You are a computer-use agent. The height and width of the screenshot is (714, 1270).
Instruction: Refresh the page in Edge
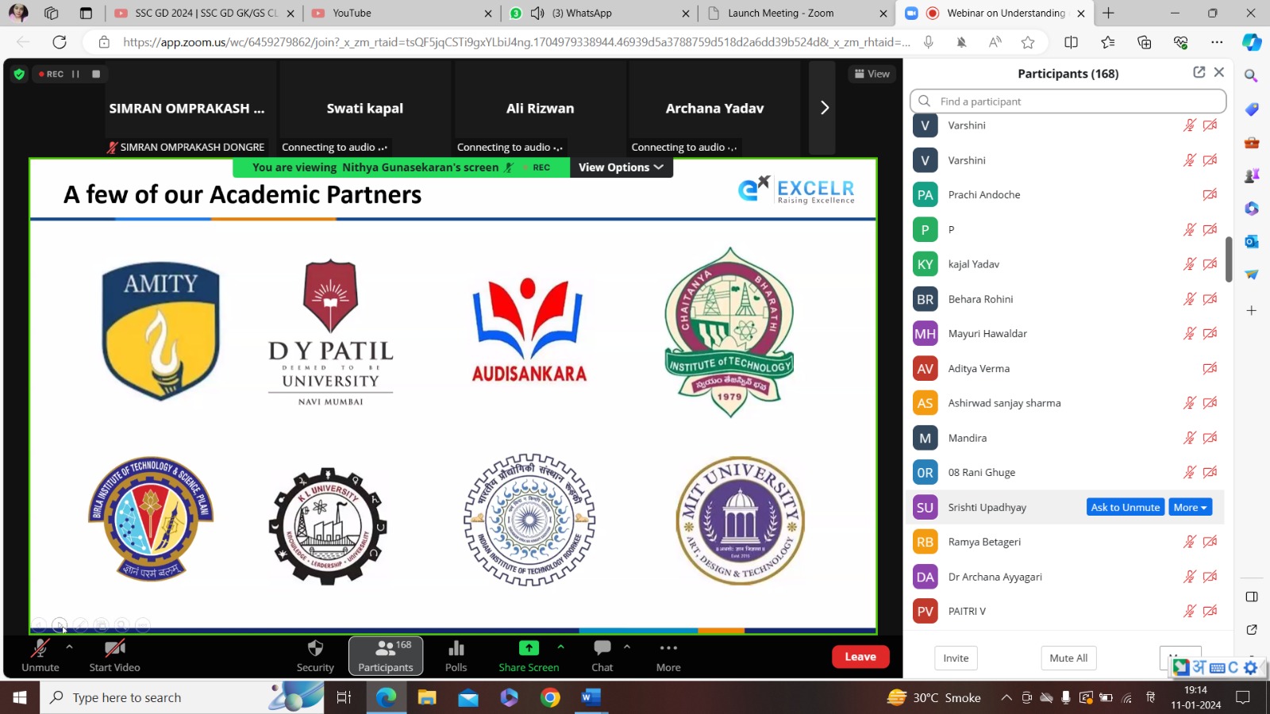60,42
